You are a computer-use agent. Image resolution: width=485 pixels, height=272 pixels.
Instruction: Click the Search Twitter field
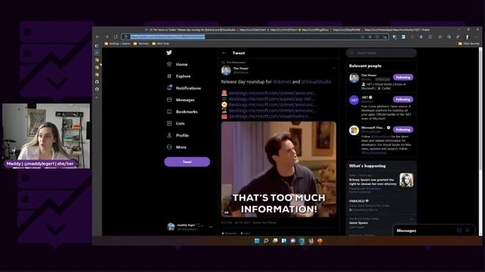(x=381, y=53)
